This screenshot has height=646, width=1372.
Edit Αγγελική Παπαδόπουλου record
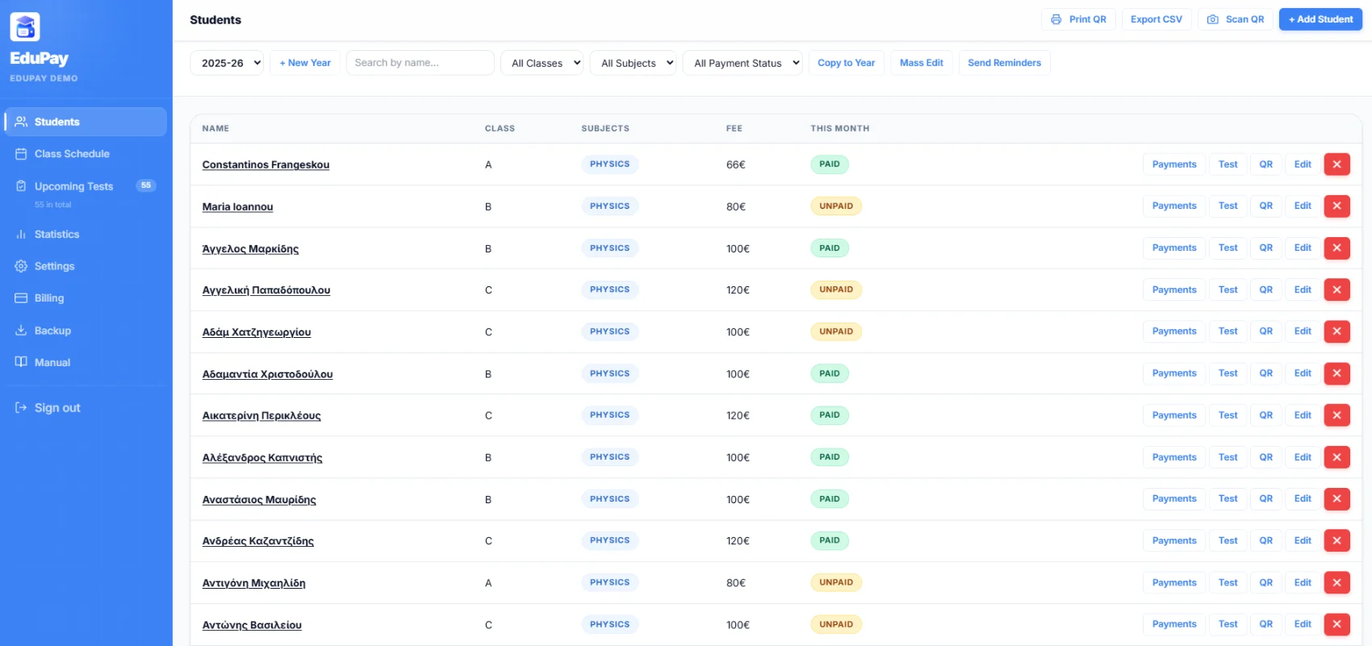[1303, 290]
